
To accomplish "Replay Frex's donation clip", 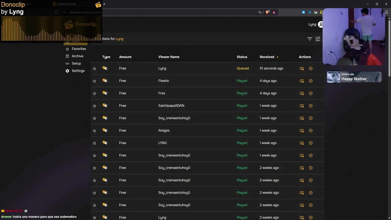I will tap(311, 93).
